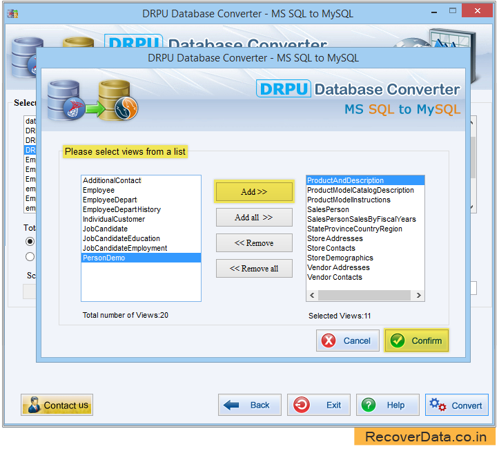Cancel the view selection dialog
Viewport: 499px width, 449px height.
click(x=348, y=341)
